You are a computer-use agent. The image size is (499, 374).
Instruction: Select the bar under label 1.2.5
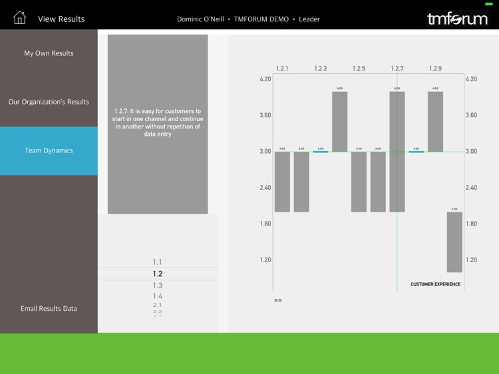(359, 182)
